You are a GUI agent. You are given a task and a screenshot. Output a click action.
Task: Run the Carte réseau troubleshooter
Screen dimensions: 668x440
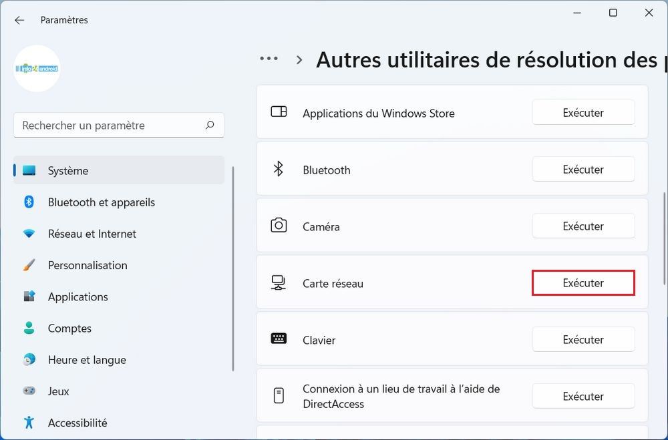(x=583, y=283)
